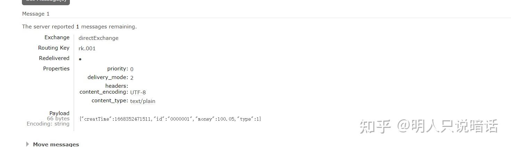Click the text/plain content_type value
Viewport: 511px width, 147px height.
(143, 101)
